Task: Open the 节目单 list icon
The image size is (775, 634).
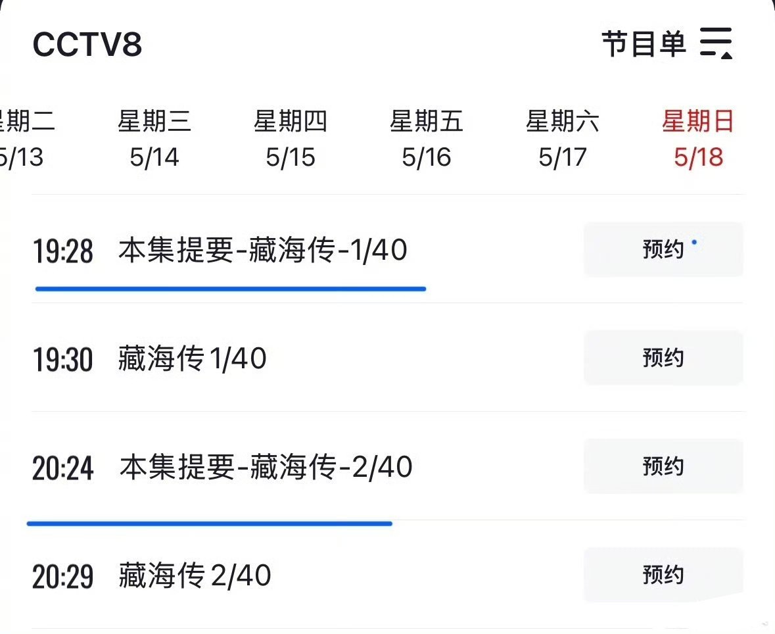Action: tap(716, 43)
